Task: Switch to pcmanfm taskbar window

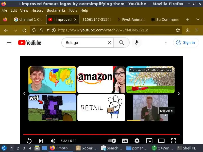Action: pos(137,148)
